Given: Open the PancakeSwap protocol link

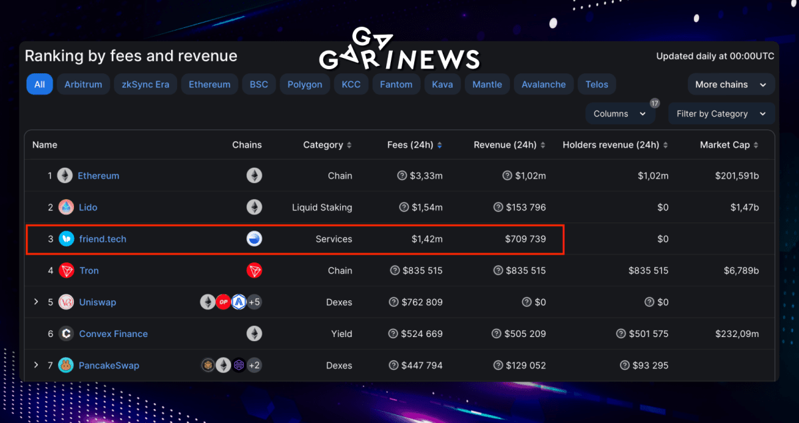Looking at the screenshot, I should coord(109,365).
